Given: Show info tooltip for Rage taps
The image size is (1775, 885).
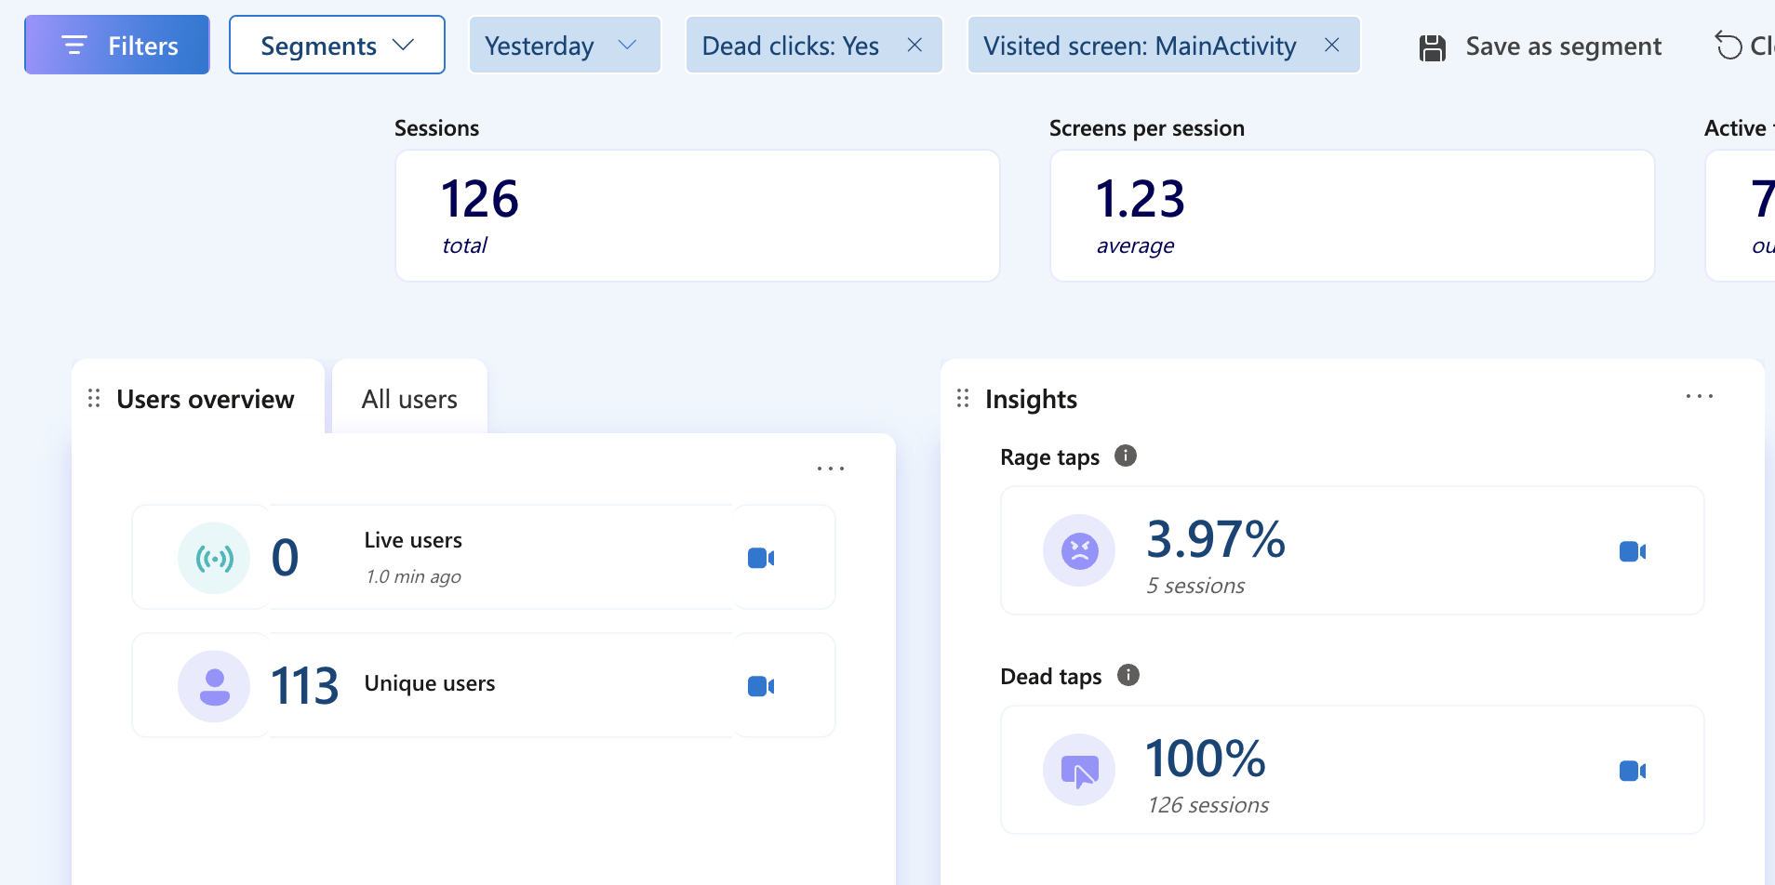Looking at the screenshot, I should [x=1126, y=456].
